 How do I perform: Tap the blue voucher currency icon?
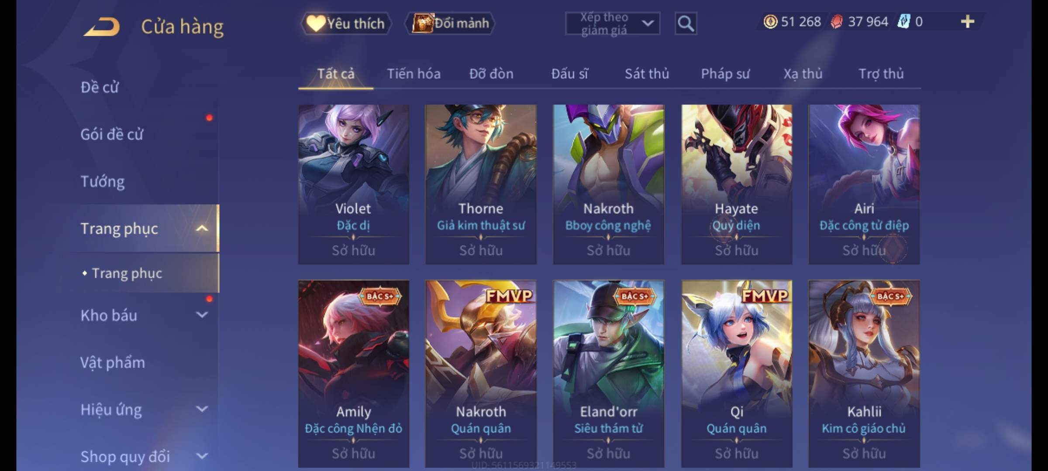coord(903,21)
